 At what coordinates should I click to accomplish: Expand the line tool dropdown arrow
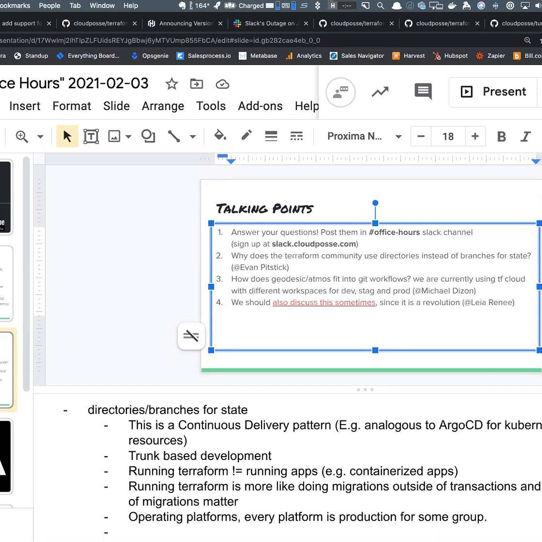click(193, 137)
